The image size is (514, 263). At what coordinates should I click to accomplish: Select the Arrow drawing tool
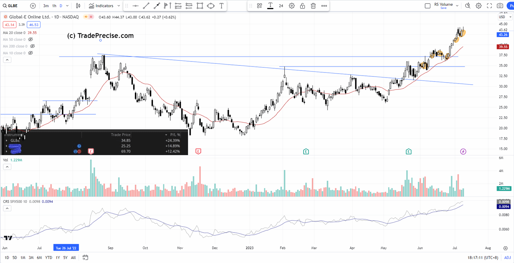point(157,6)
